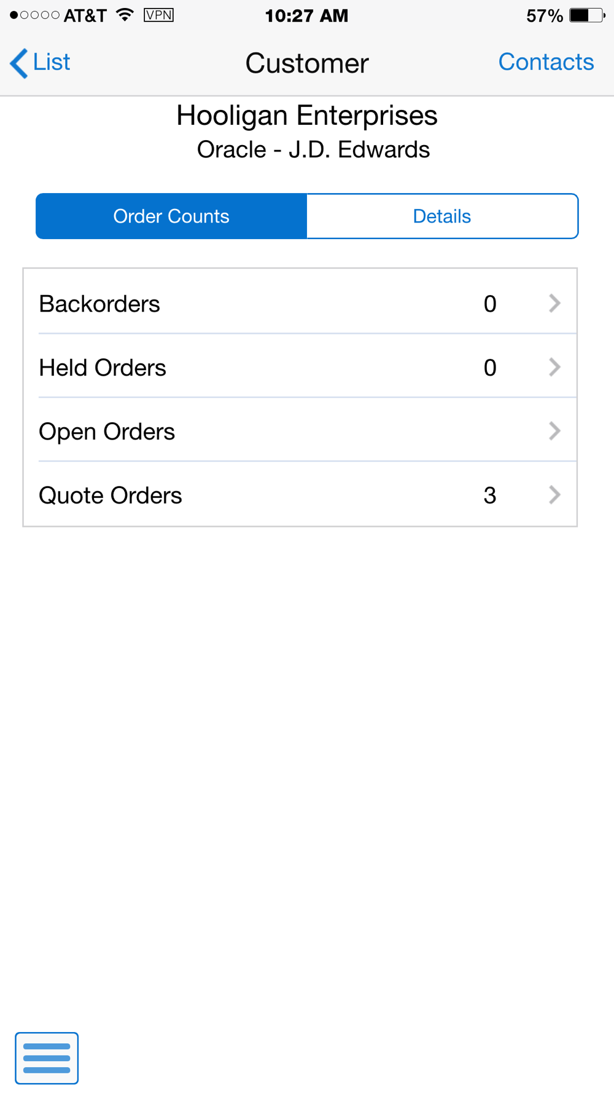Tap the battery icon in status bar

587,15
